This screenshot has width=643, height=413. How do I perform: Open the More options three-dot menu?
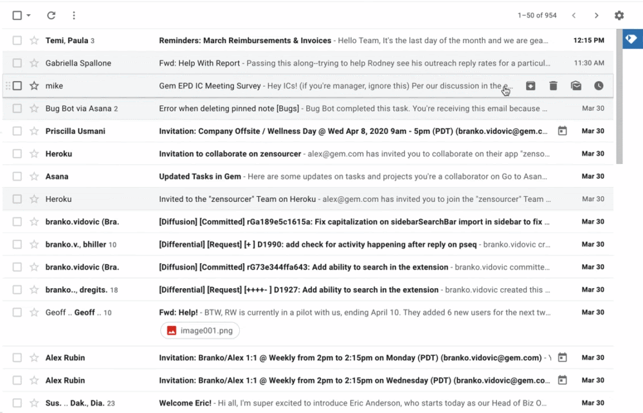pos(74,15)
